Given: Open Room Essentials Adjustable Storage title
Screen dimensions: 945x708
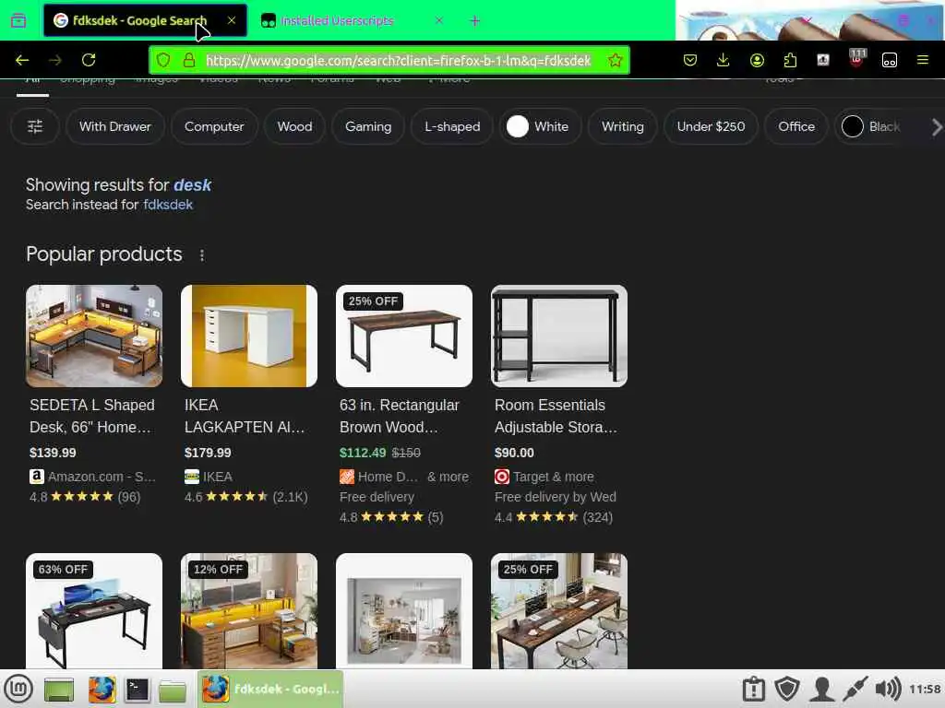Looking at the screenshot, I should (x=556, y=416).
